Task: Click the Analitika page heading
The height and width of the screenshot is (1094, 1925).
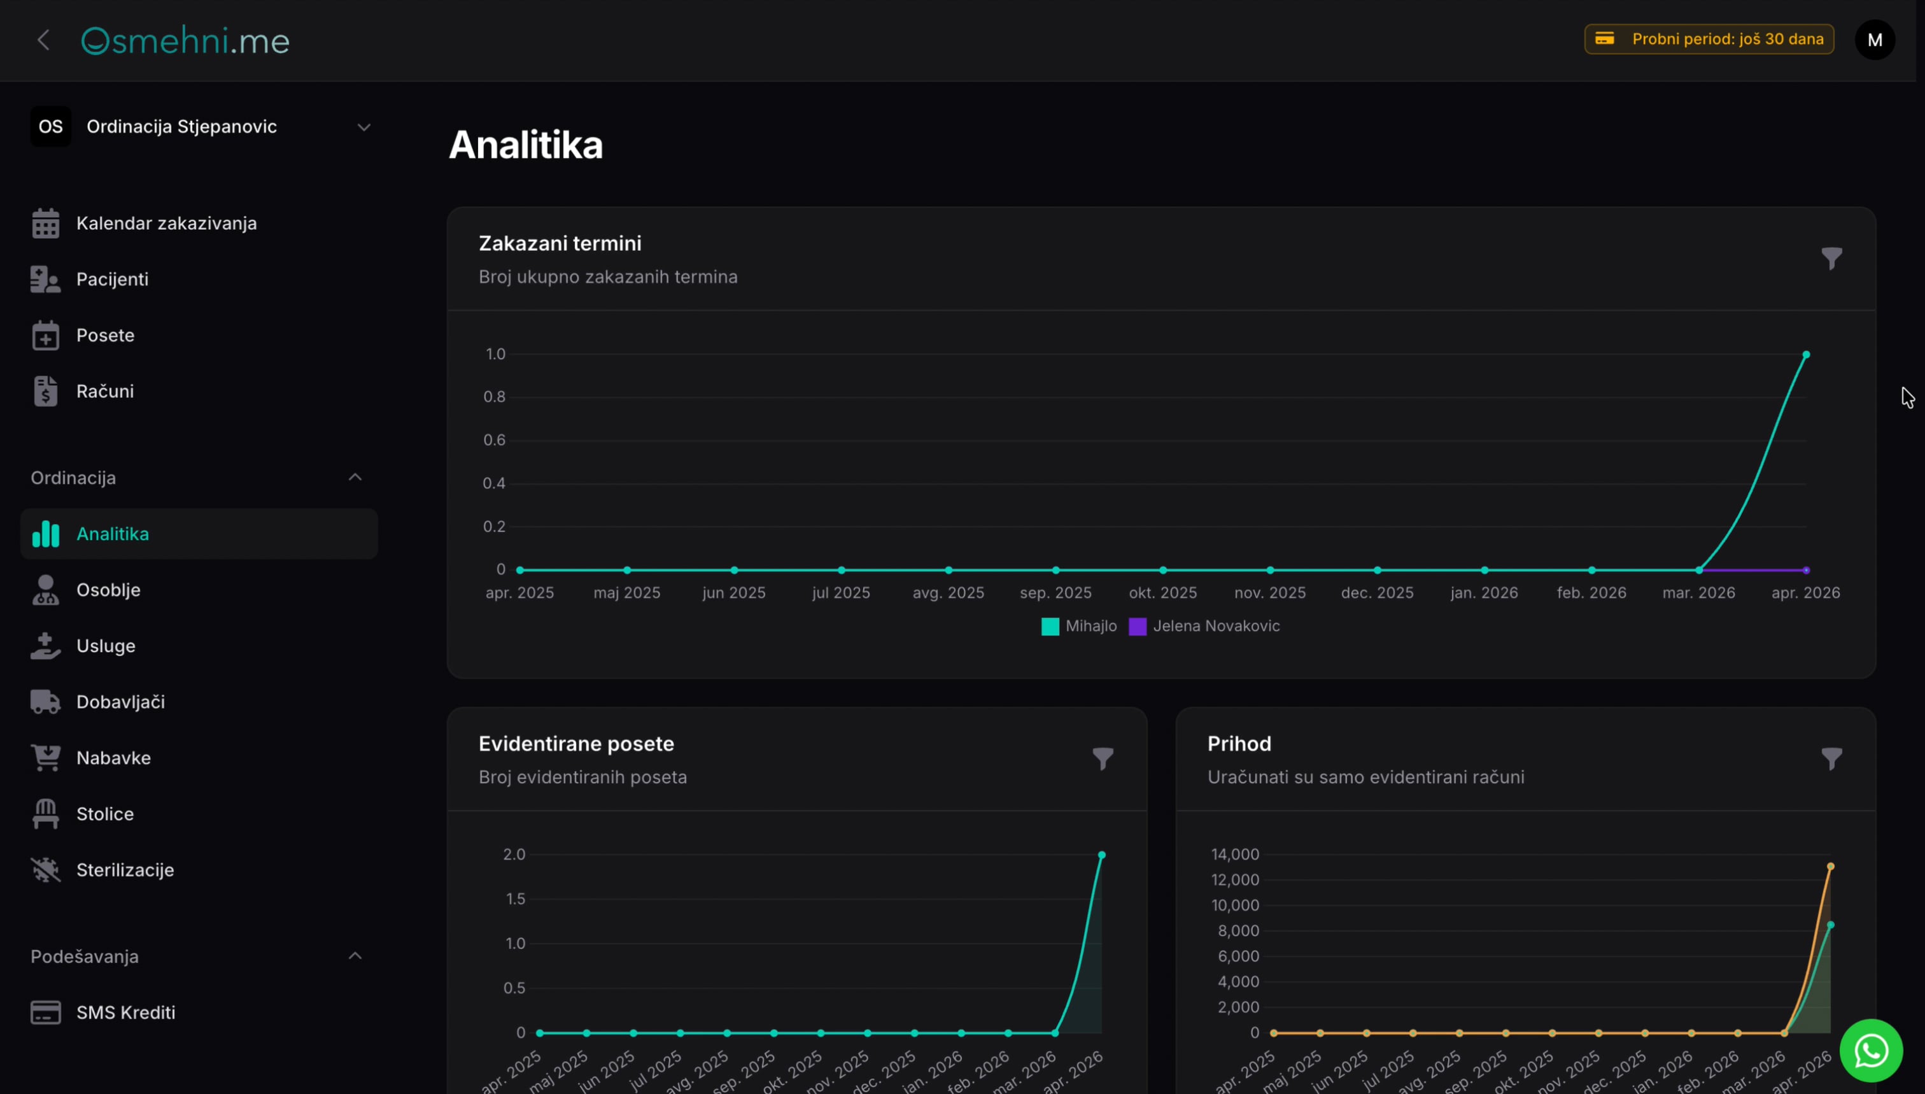Action: coord(526,145)
